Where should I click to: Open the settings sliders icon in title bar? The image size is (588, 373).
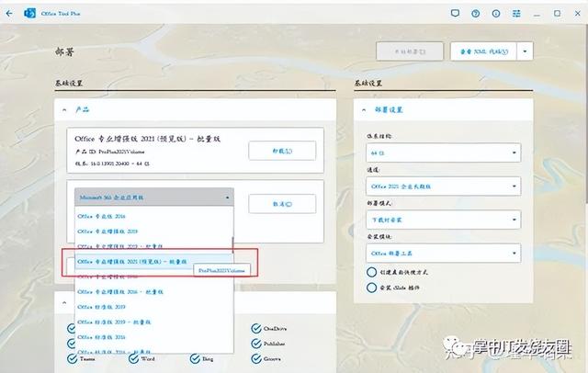tap(516, 14)
